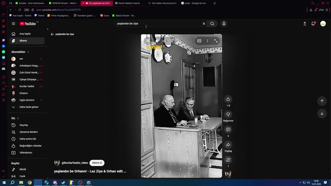
Task: Expand the Siz section chevron
Action: 18,118
